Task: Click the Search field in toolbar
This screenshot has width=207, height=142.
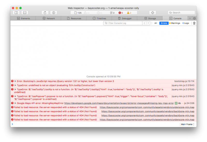Action: 181,13
